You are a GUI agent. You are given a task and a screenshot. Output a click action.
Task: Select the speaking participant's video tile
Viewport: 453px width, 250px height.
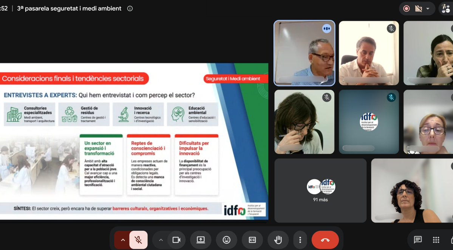pyautogui.click(x=305, y=53)
